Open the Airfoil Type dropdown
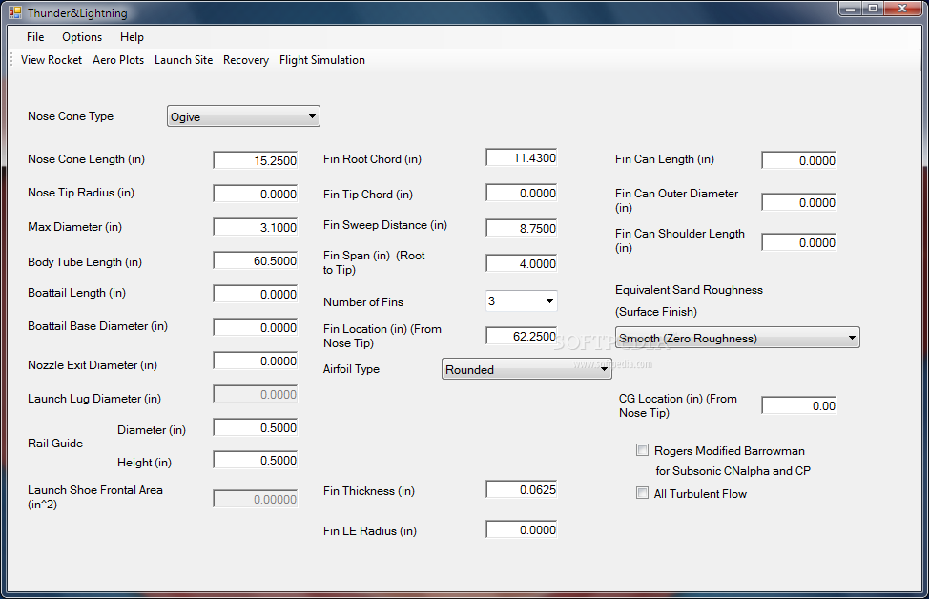Screen dimensions: 929x599 click(x=526, y=369)
